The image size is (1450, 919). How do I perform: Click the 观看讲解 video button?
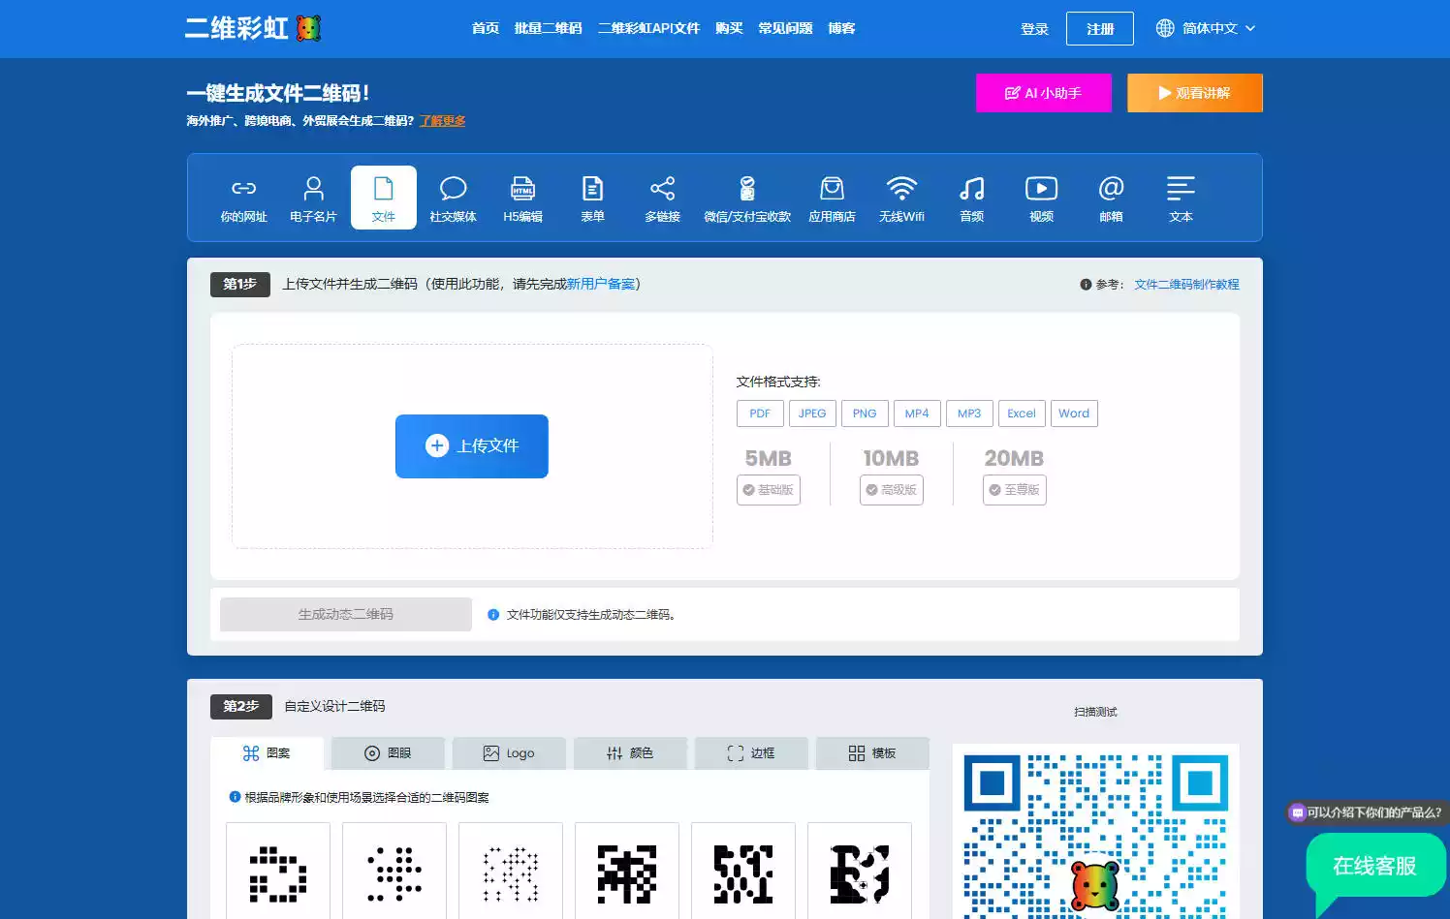pyautogui.click(x=1195, y=93)
